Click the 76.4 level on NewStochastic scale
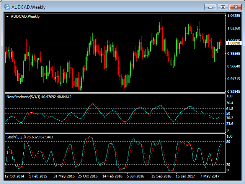Screen dimensions: 245x184 click(230, 103)
